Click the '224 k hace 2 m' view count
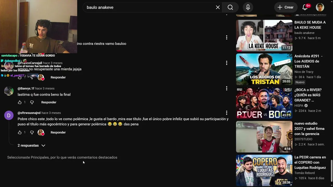 (x=308, y=111)
